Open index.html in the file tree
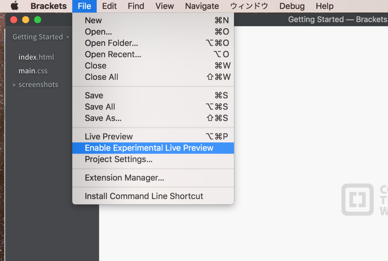The width and height of the screenshot is (388, 261). click(36, 57)
